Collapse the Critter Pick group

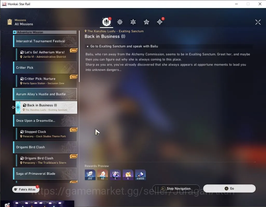pos(45,68)
